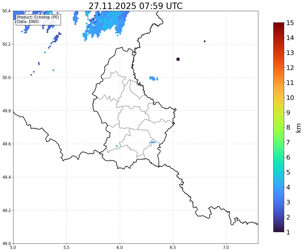Click the longitude label 6.0
The width and height of the screenshot is (304, 252).
(120, 248)
